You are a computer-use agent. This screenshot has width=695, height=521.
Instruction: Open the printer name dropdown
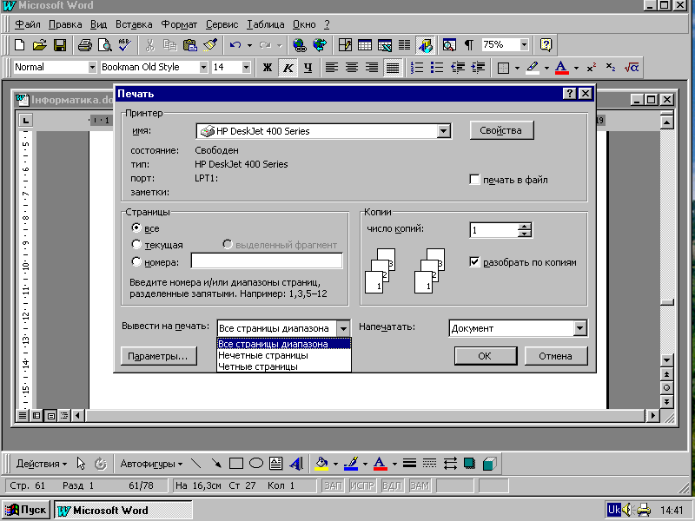tap(443, 131)
